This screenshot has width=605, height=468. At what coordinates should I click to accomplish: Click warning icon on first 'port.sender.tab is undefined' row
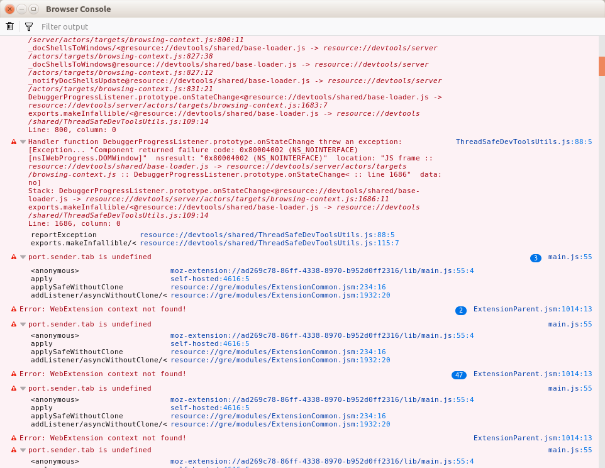[x=13, y=257]
